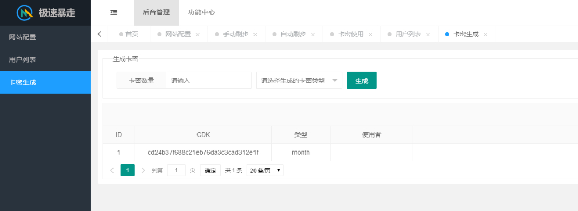The width and height of the screenshot is (578, 211).
Task: Open the 20 条/页 page size dropdown
Action: [265, 171]
